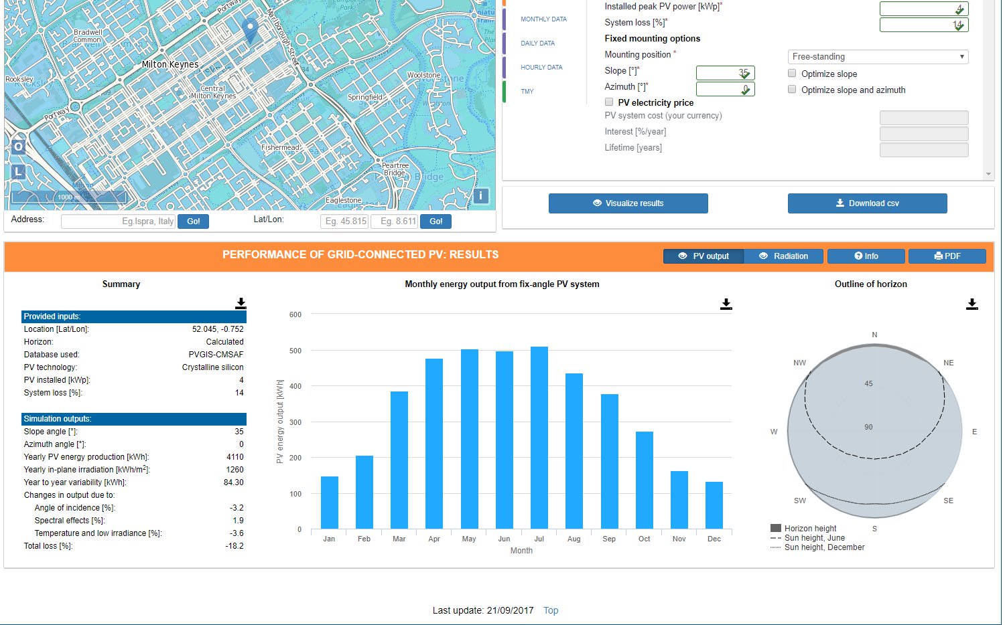The image size is (1005, 625).
Task: Click the latitude input field
Action: [344, 221]
